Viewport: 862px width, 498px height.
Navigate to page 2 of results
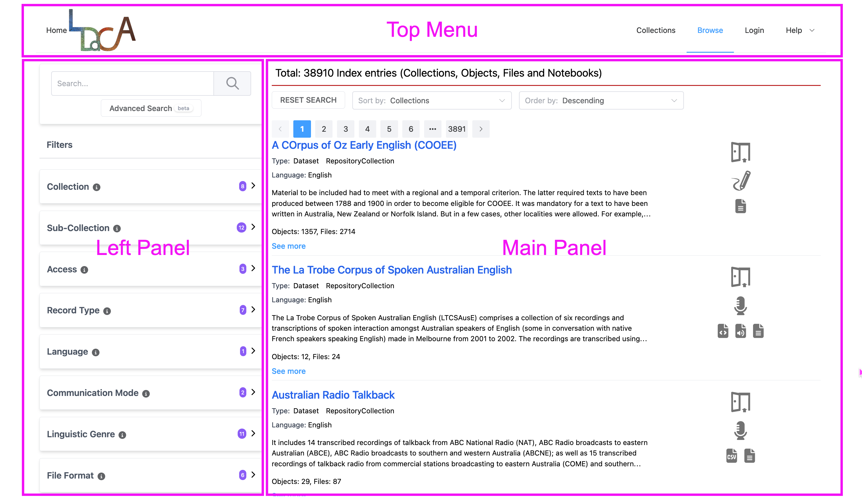coord(324,129)
